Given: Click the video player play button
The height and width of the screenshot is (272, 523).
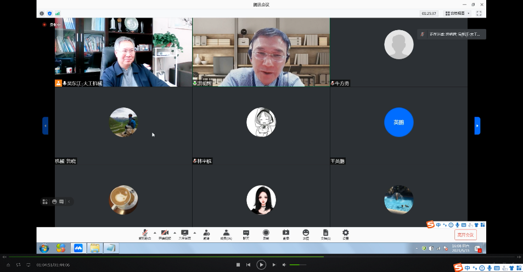Looking at the screenshot, I should tap(261, 265).
